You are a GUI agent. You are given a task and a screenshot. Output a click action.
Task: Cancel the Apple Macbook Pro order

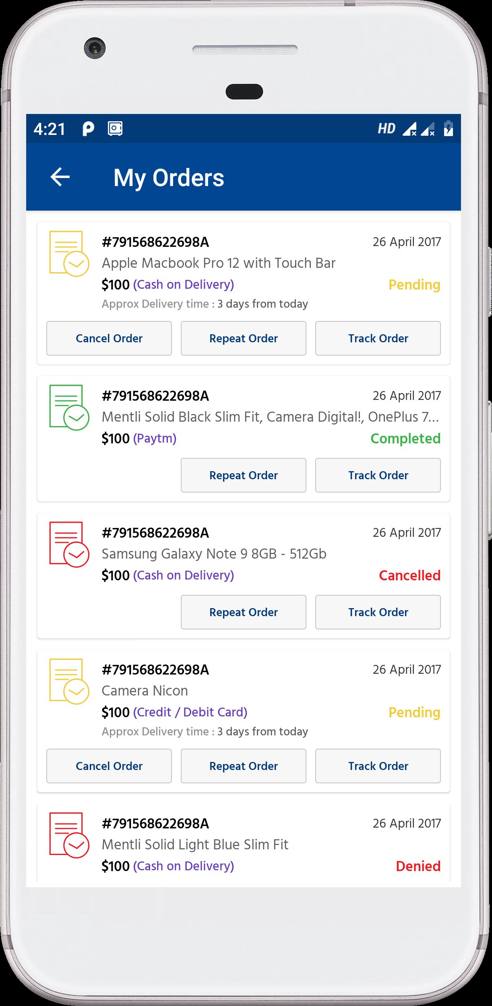click(x=109, y=338)
